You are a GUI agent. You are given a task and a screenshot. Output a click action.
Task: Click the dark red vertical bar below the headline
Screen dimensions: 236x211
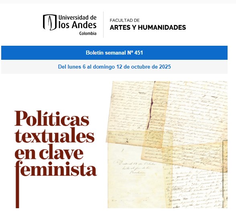[18, 192]
